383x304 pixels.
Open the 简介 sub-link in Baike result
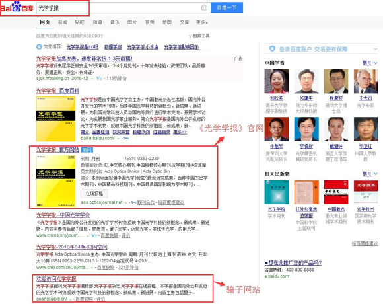[x=85, y=132]
